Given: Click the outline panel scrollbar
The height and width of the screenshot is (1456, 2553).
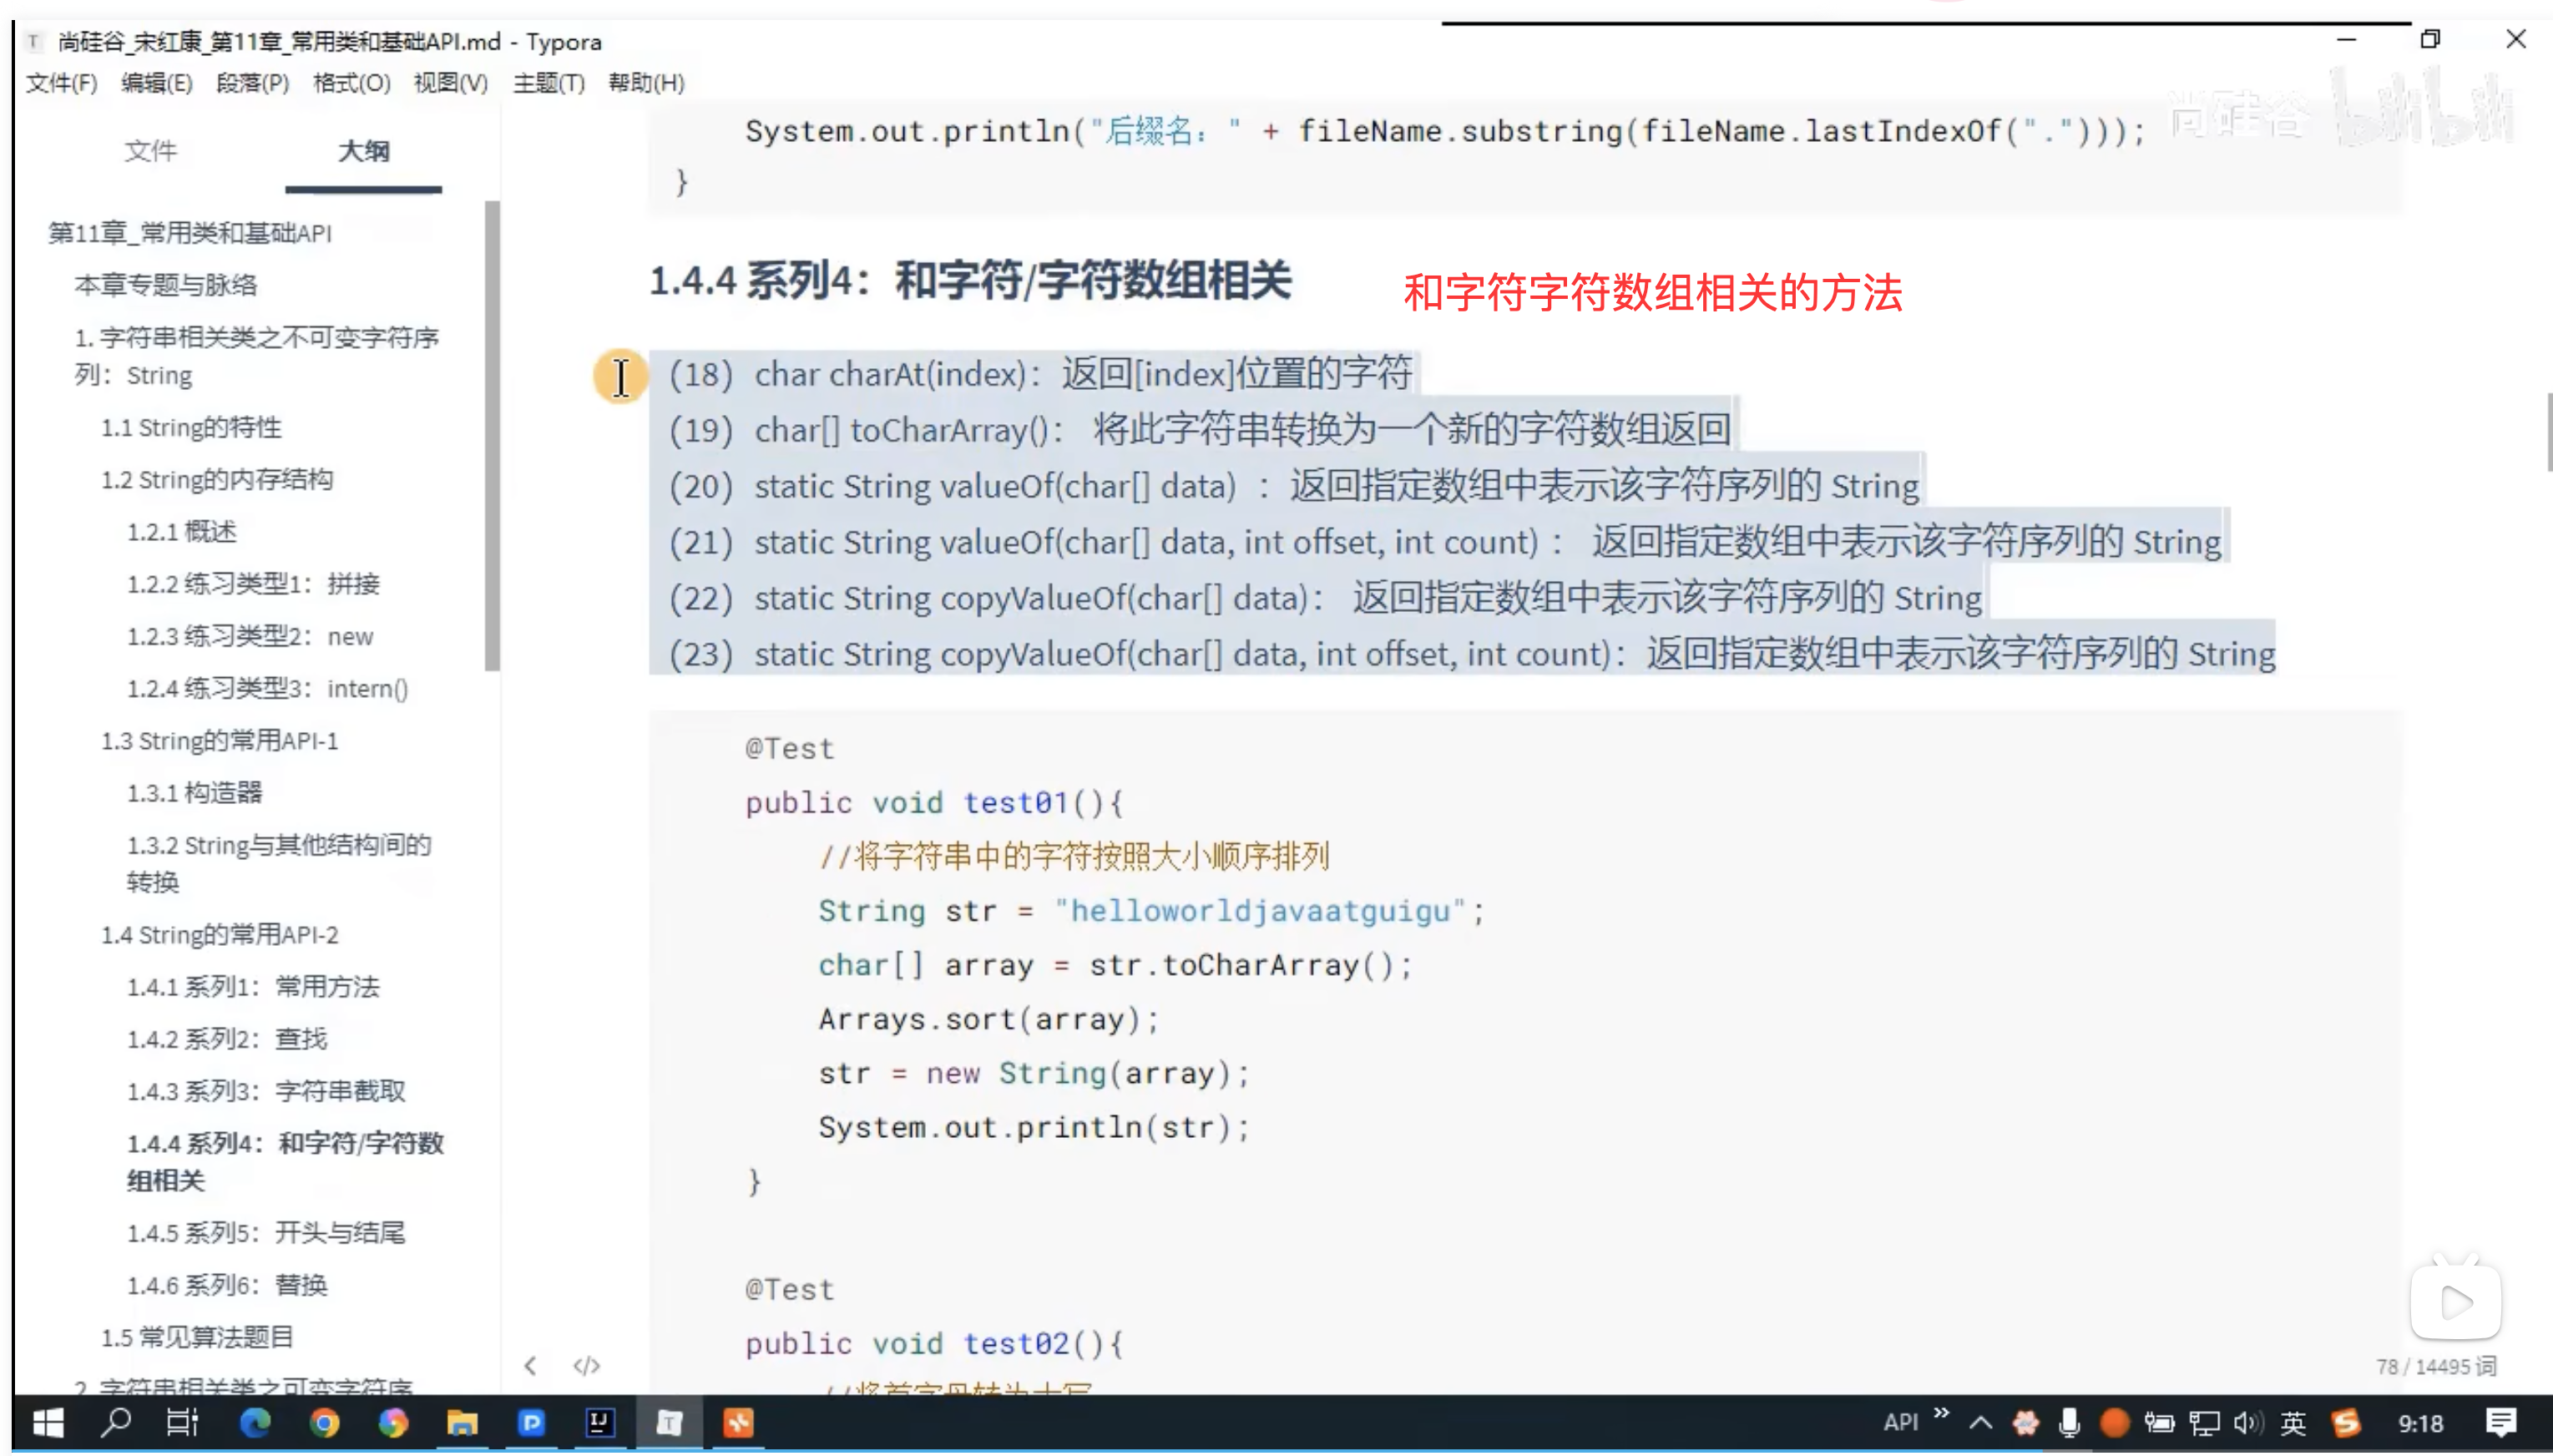Looking at the screenshot, I should pyautogui.click(x=492, y=436).
